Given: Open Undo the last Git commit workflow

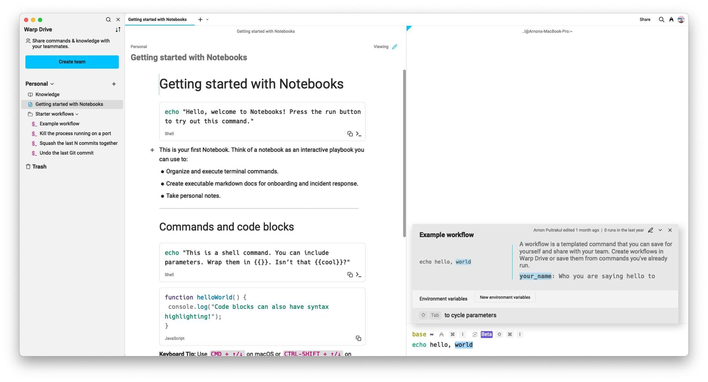Looking at the screenshot, I should coord(66,153).
